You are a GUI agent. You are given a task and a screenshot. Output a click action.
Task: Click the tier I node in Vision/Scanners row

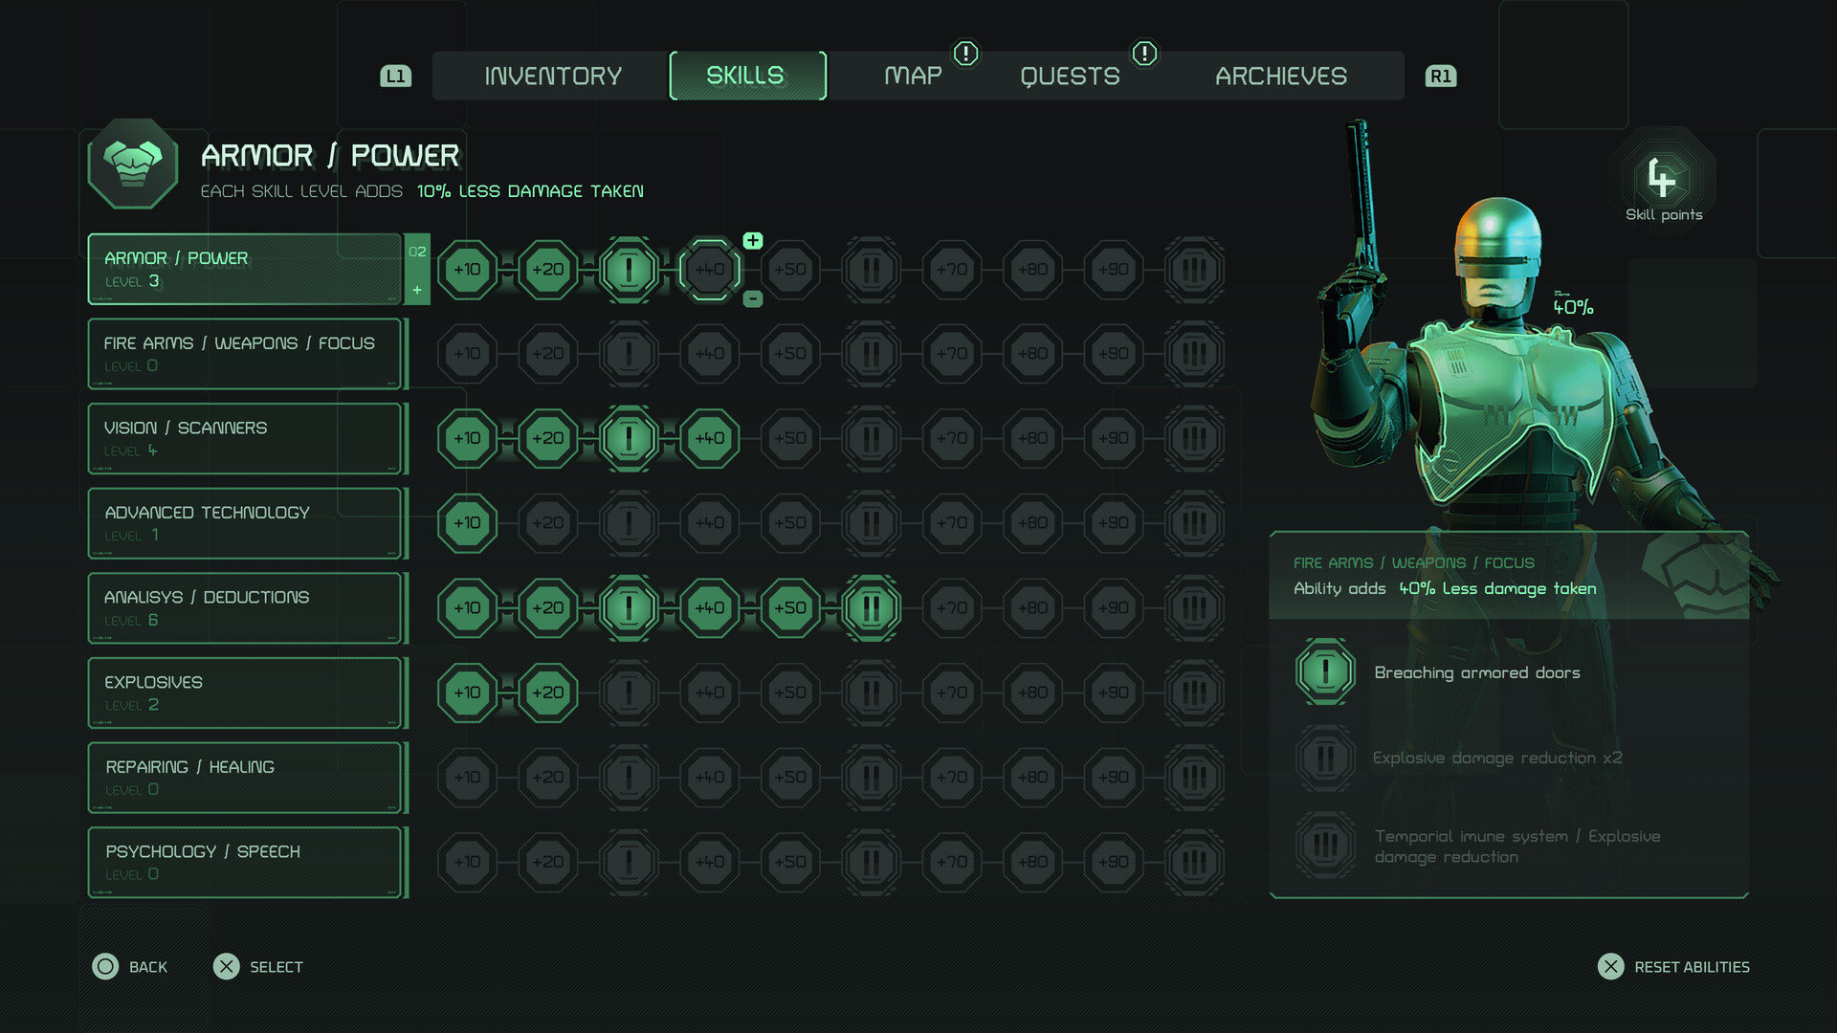tap(629, 438)
